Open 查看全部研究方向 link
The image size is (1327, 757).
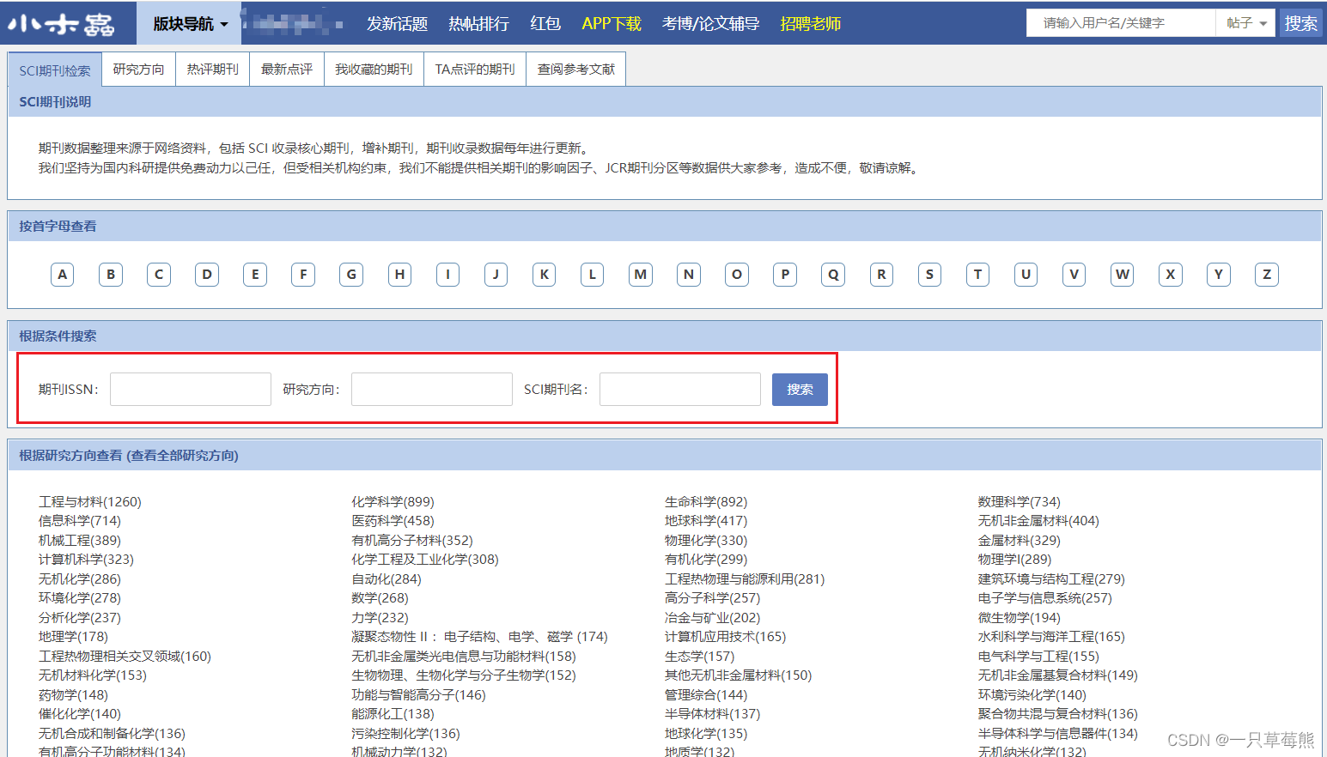click(185, 456)
